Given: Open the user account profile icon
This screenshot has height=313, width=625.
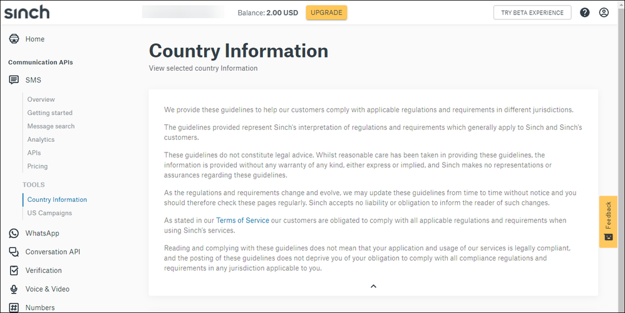Looking at the screenshot, I should (x=604, y=12).
